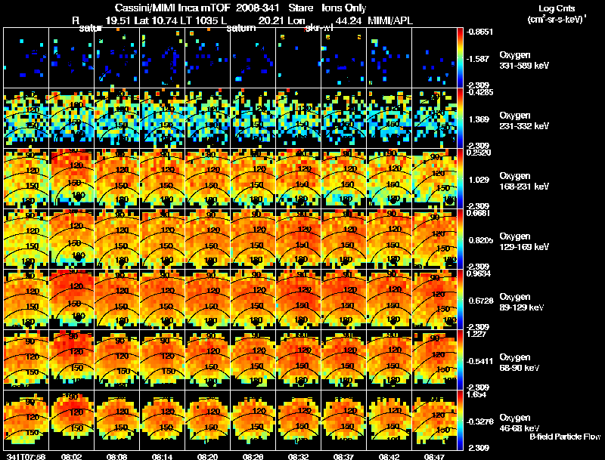Select the 68-90 keV panel at 08:08

117,360
